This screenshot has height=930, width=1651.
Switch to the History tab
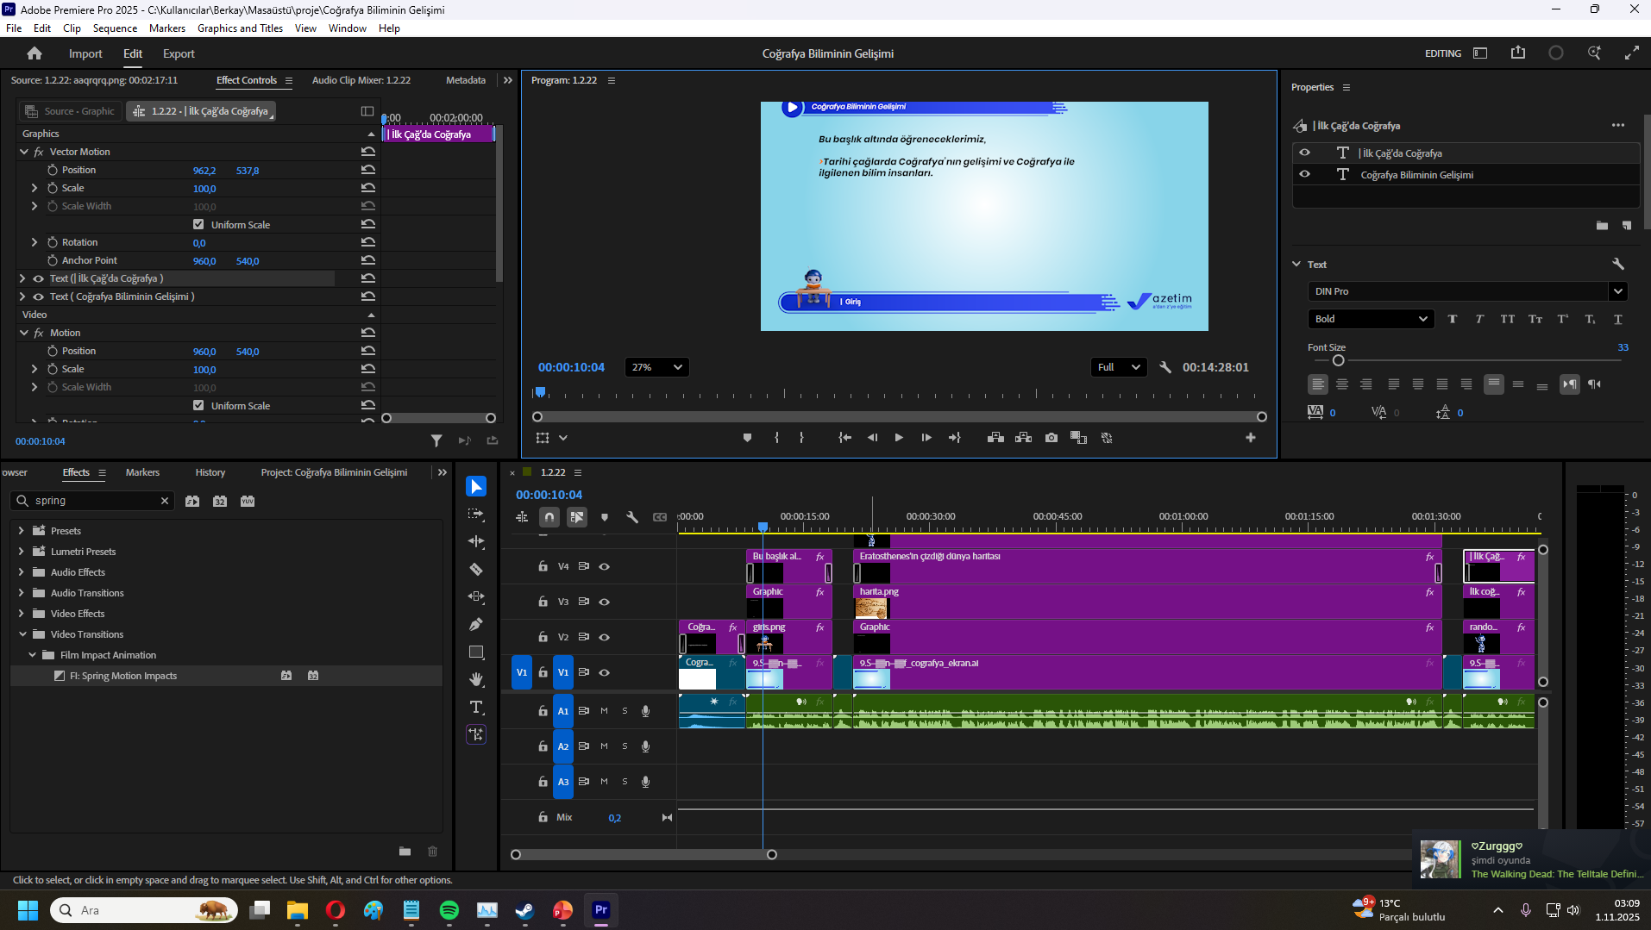210,472
